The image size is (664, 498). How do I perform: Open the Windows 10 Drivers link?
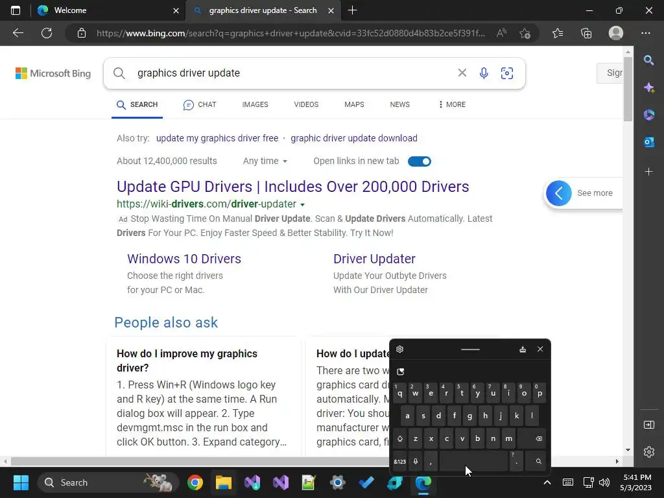(184, 259)
